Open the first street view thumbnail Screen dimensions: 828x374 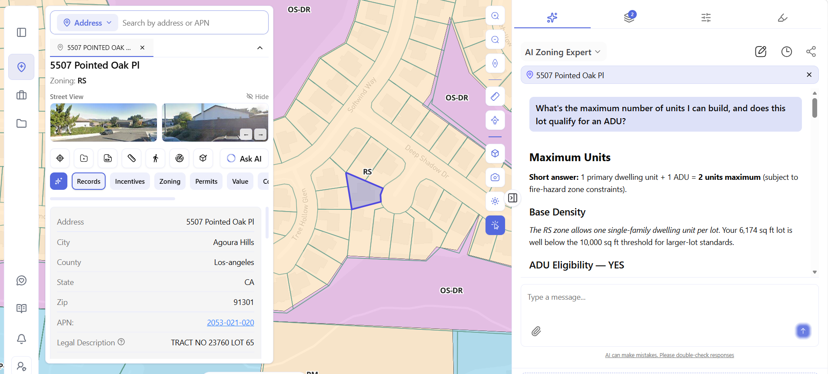click(103, 122)
